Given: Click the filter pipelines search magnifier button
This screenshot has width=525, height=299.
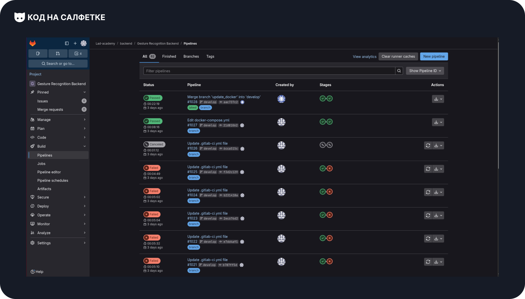Looking at the screenshot, I should (x=399, y=71).
